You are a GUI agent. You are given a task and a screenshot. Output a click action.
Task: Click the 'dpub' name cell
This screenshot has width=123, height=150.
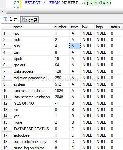click(32, 59)
